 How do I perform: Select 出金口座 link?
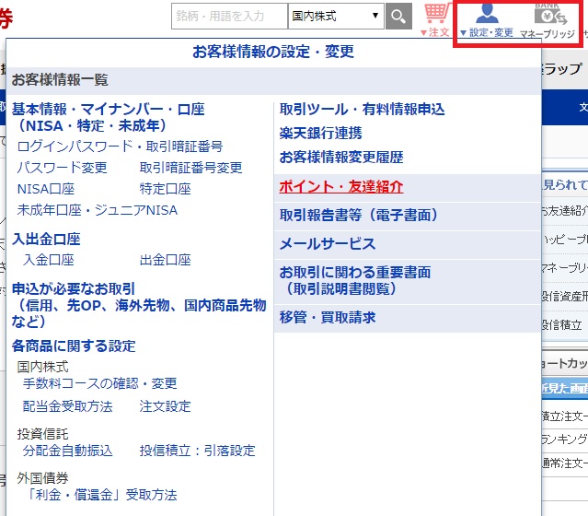(165, 260)
